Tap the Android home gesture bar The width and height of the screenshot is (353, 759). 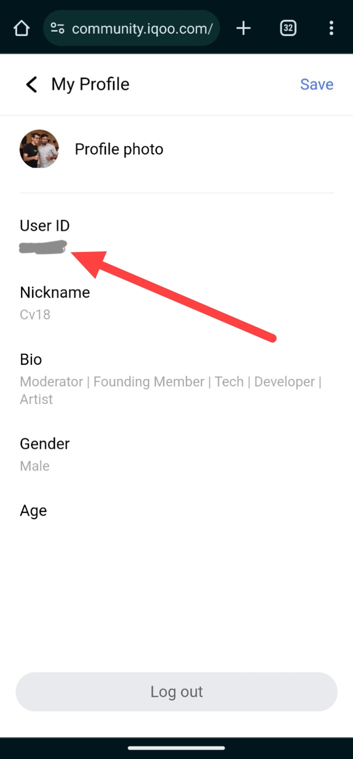click(x=176, y=748)
